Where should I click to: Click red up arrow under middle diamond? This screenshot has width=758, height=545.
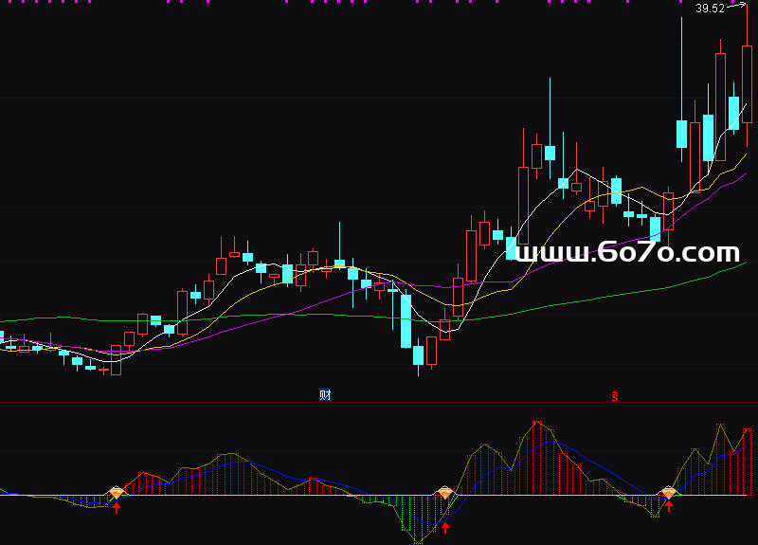pos(445,527)
